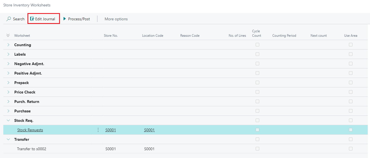Open the More options menu
This screenshot has width=370, height=158.
[116, 19]
